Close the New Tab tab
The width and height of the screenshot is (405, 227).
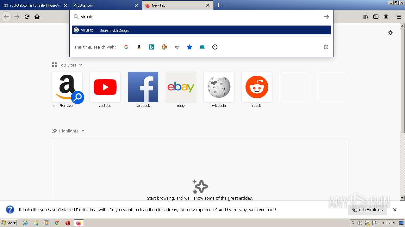click(208, 5)
